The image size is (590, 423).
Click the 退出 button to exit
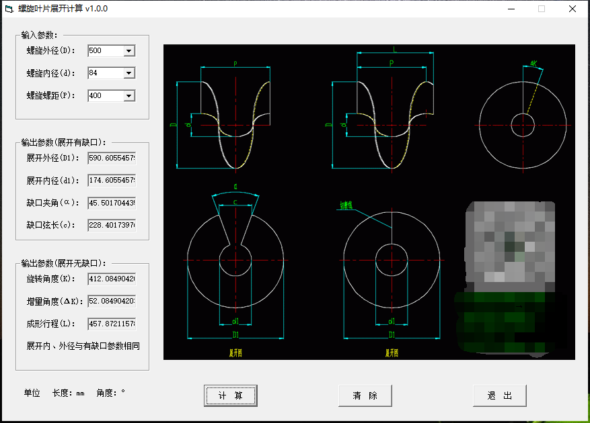(499, 395)
